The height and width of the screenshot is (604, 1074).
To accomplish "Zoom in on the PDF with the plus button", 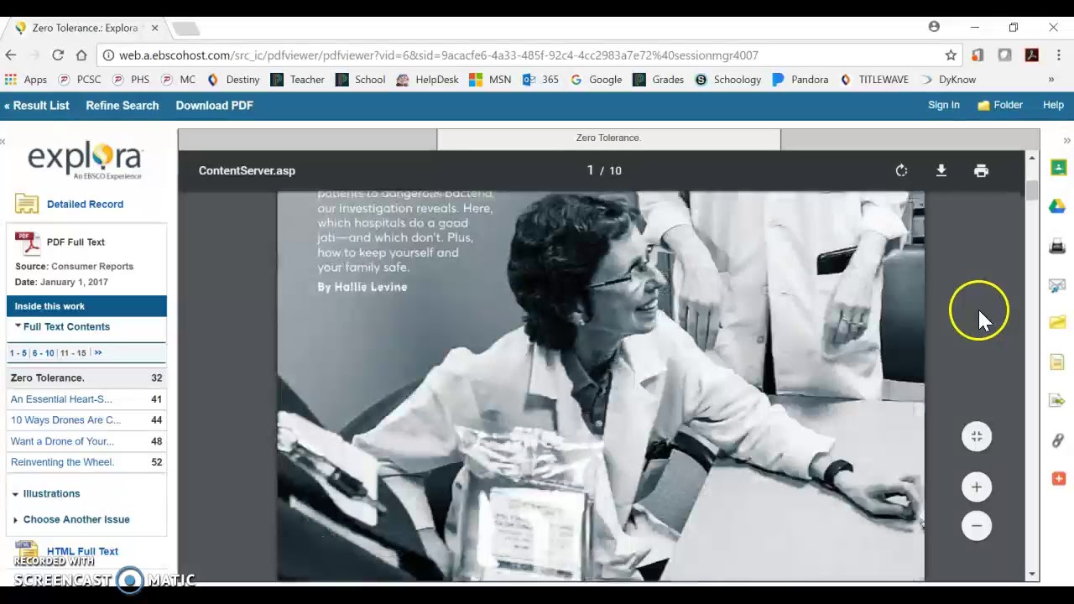I will pyautogui.click(x=977, y=487).
